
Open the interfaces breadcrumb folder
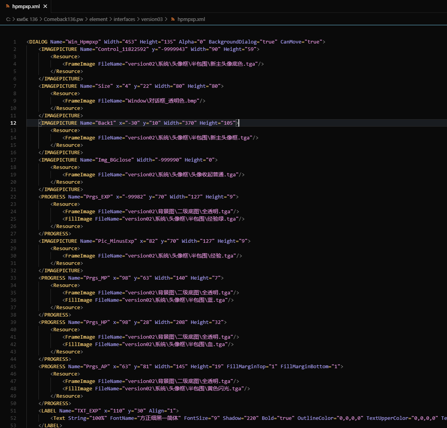coord(124,19)
